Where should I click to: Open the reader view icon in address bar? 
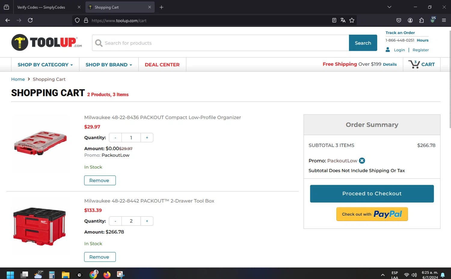pyautogui.click(x=334, y=20)
